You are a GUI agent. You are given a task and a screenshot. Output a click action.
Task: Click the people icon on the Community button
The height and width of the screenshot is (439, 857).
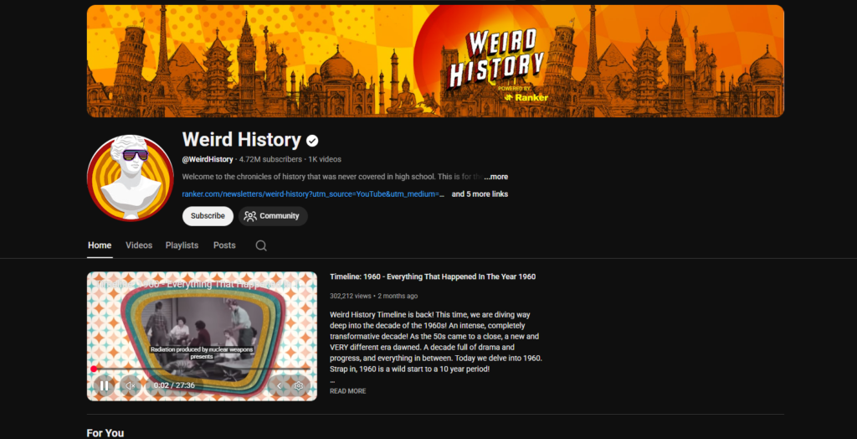coord(250,216)
